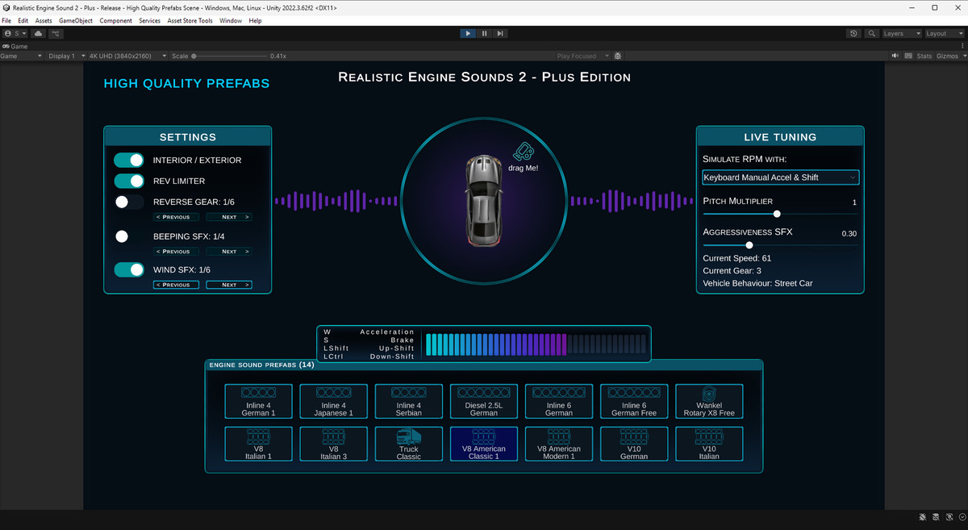Adjust the game view Scale slider
The height and width of the screenshot is (530, 968).
coord(230,56)
